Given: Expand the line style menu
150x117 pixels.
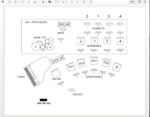Looking at the screenshot, I should [x=44, y=2].
